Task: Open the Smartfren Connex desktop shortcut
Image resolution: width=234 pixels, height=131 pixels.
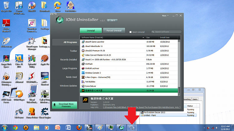Action: [x=32, y=25]
